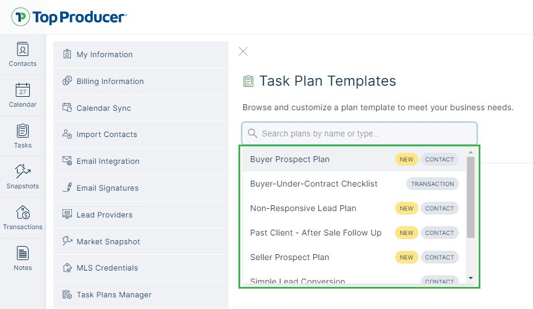Click the template list scrollbar thumb

pos(470,197)
